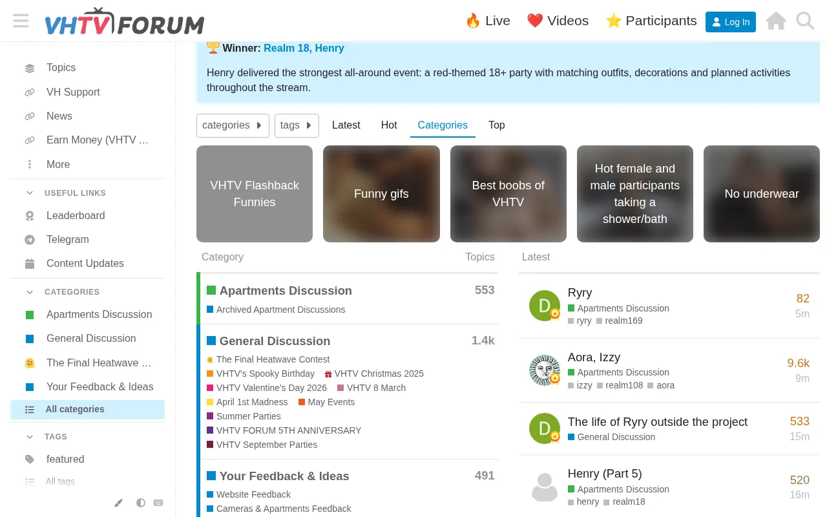
Task: Switch to the Top tab
Action: click(x=497, y=125)
